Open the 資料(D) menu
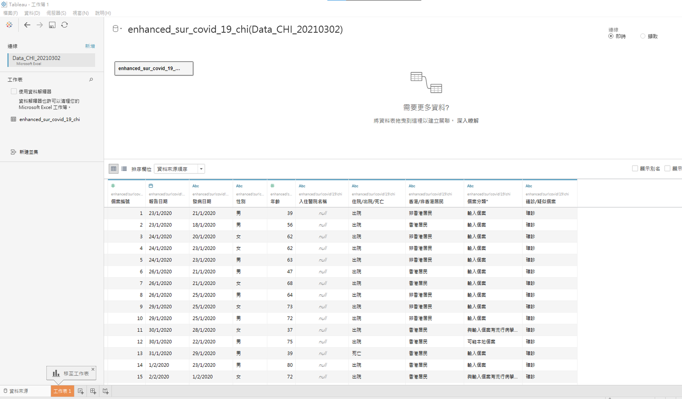 [32, 13]
